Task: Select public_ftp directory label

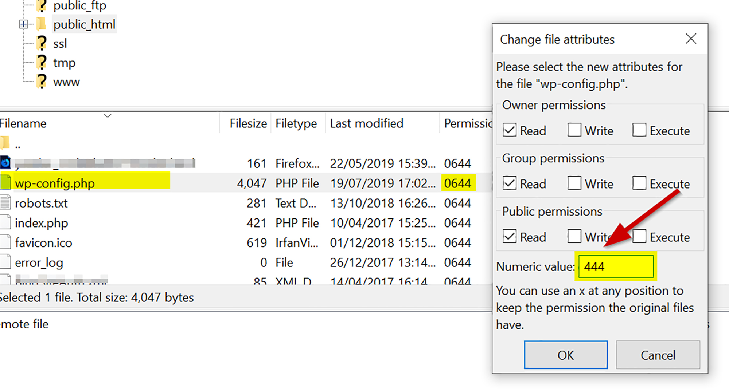Action: (80, 5)
